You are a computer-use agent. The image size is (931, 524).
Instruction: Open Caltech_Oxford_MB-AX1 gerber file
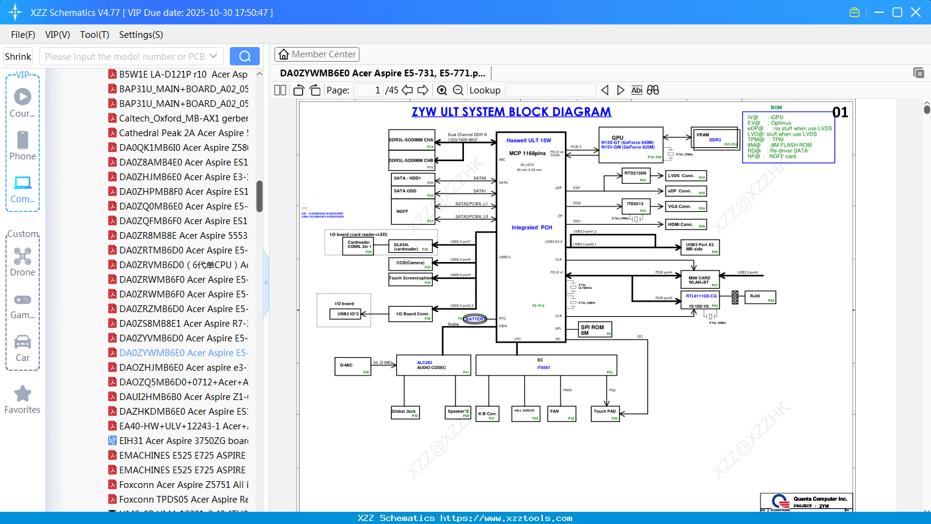[178, 118]
